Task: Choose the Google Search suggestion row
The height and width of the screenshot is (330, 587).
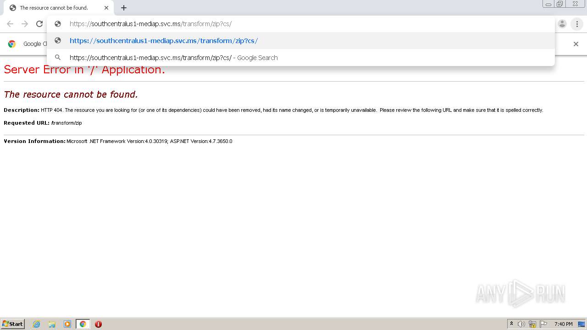Action: tap(301, 58)
